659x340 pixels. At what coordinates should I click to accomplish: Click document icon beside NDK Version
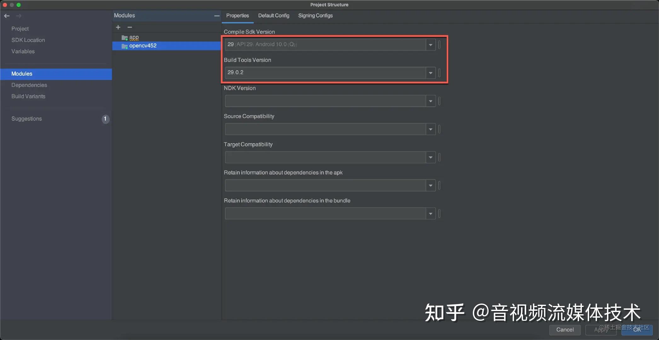coord(439,101)
